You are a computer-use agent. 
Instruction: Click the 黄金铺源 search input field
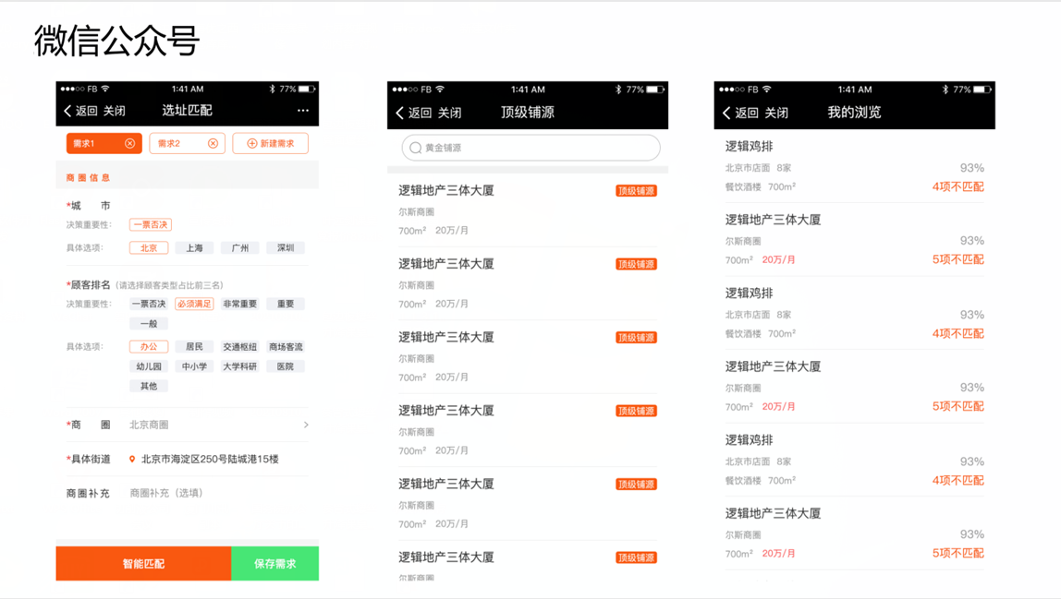click(529, 148)
